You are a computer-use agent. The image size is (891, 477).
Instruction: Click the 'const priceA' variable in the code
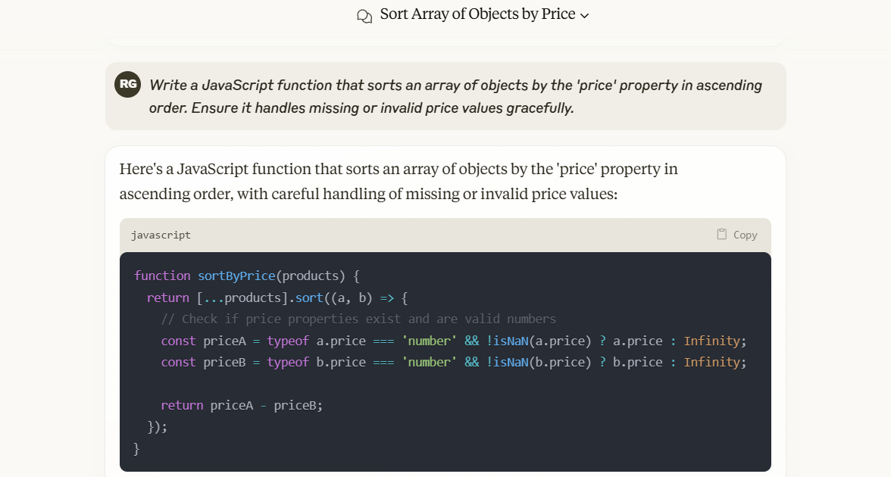pyautogui.click(x=225, y=341)
